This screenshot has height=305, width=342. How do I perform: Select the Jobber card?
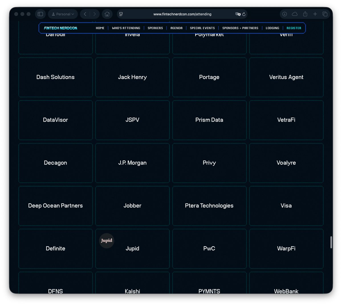[133, 206]
